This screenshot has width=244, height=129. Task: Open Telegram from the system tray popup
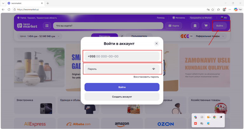(221, 117)
